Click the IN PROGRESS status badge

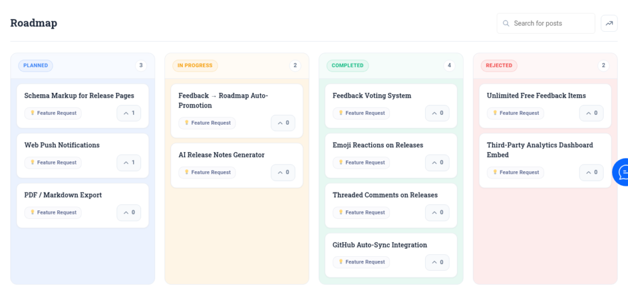195,66
